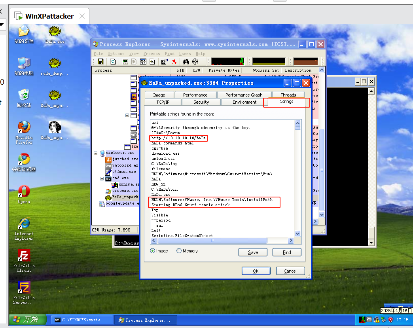Click the Cancel button

tap(290, 271)
